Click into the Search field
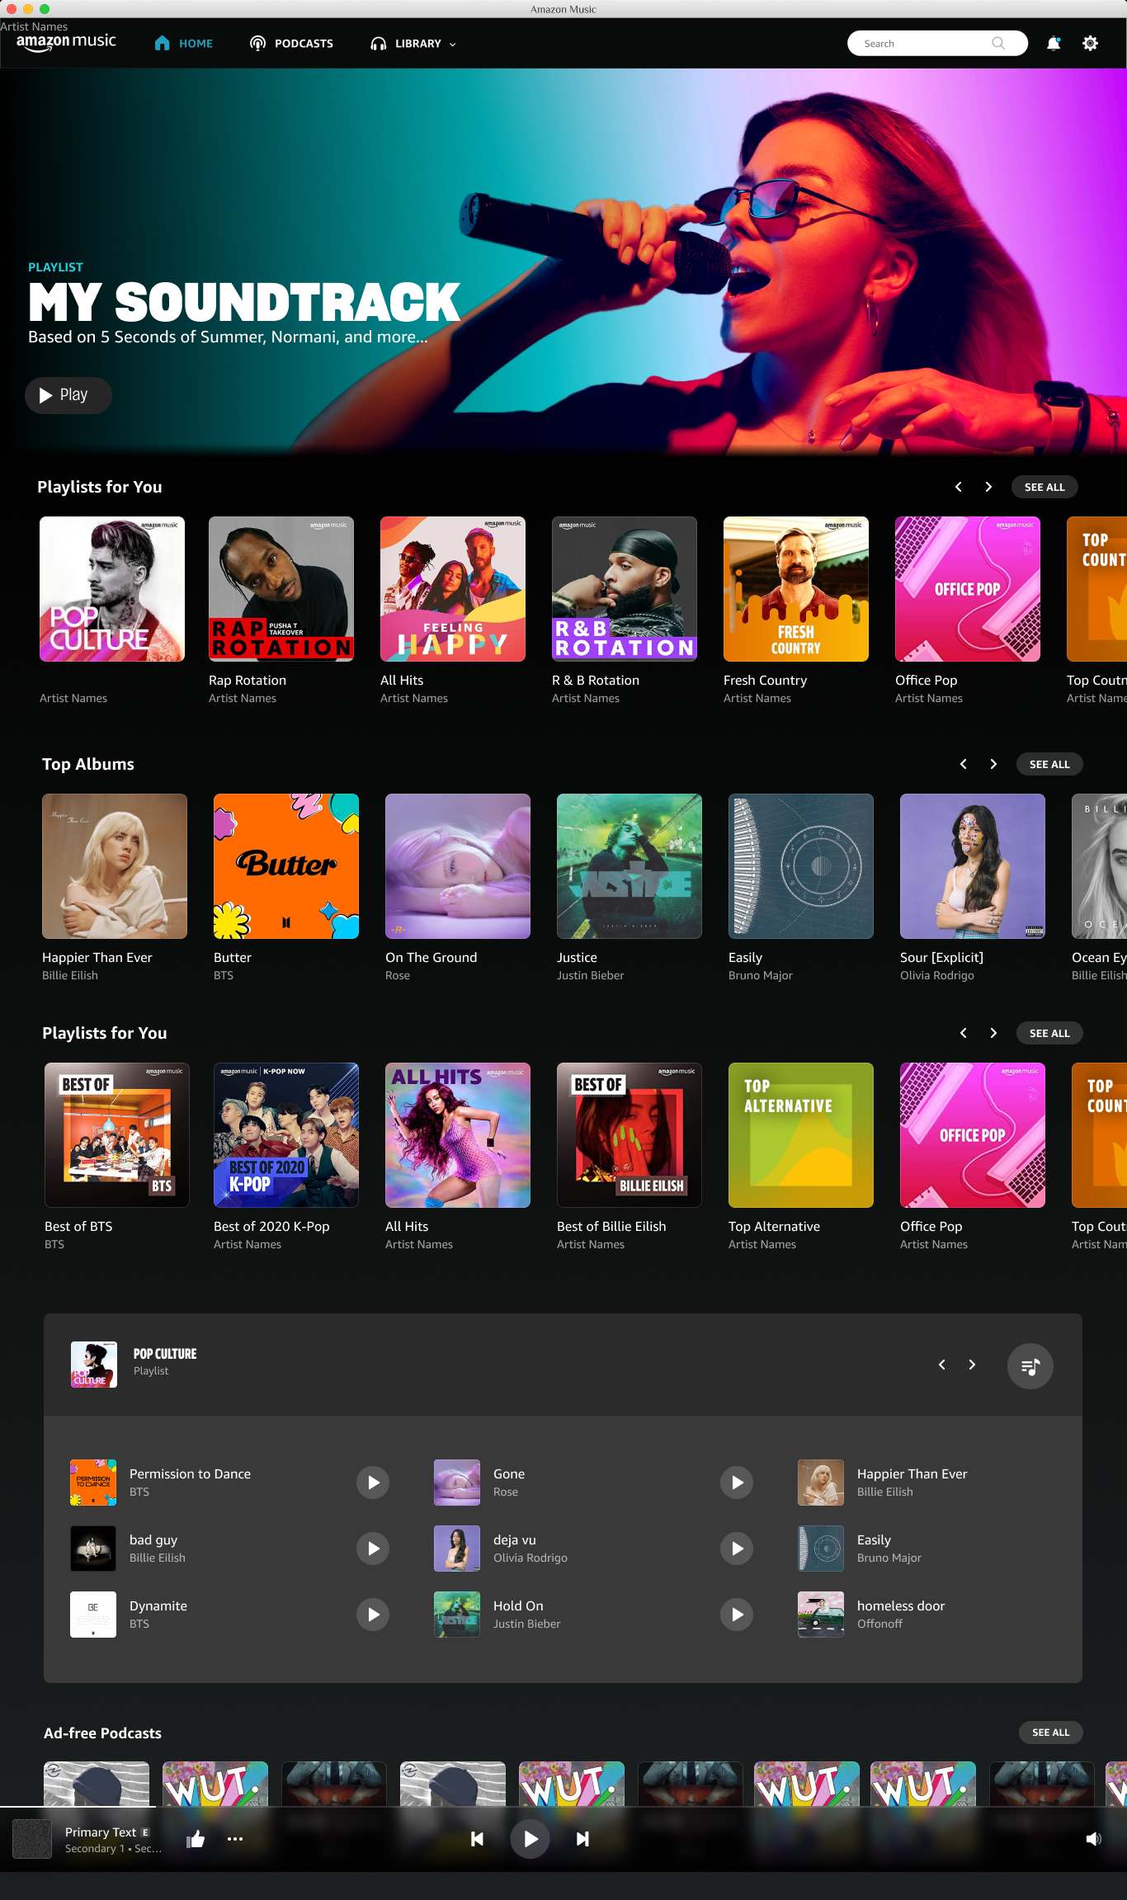 click(x=937, y=44)
